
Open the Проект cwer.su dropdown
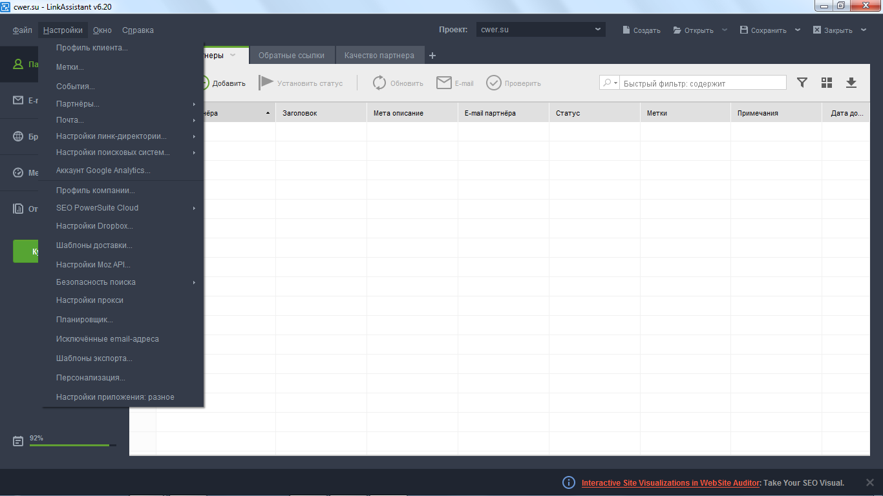point(540,30)
